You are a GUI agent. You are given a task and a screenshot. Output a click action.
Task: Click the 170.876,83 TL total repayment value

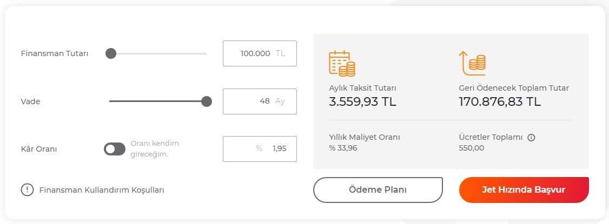tap(500, 101)
